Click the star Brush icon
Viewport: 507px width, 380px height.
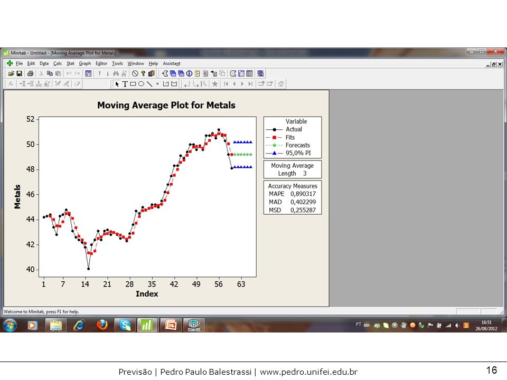(x=215, y=84)
